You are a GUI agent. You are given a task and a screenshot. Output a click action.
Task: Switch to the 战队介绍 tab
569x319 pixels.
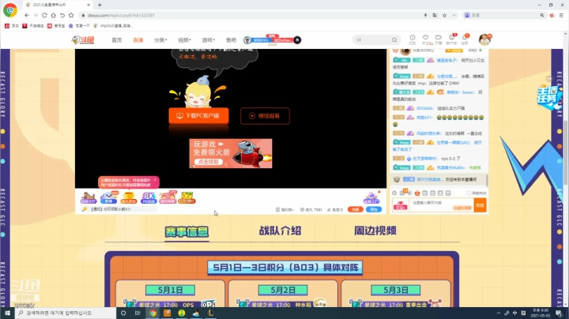[x=280, y=231]
